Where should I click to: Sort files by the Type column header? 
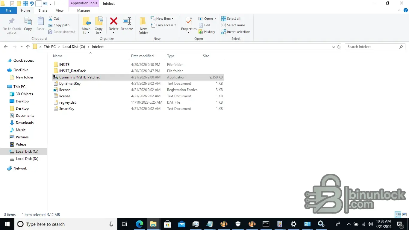coord(183,56)
